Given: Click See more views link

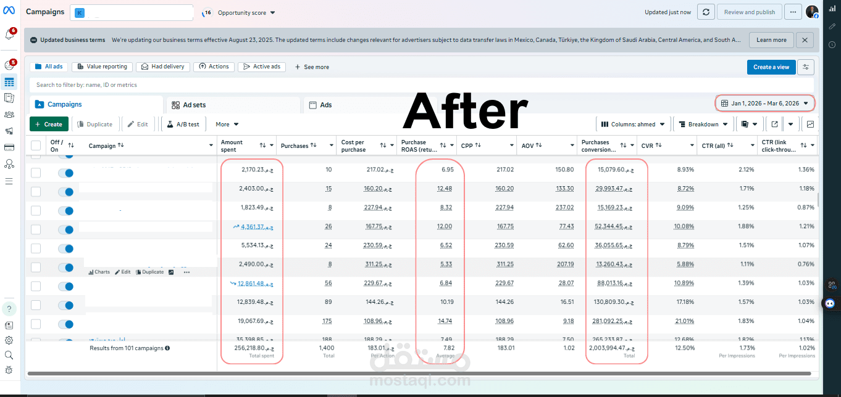Looking at the screenshot, I should tap(312, 67).
